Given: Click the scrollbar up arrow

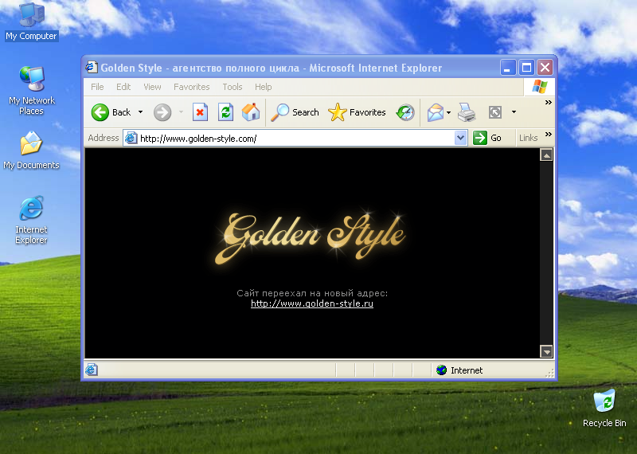Looking at the screenshot, I should (x=546, y=155).
